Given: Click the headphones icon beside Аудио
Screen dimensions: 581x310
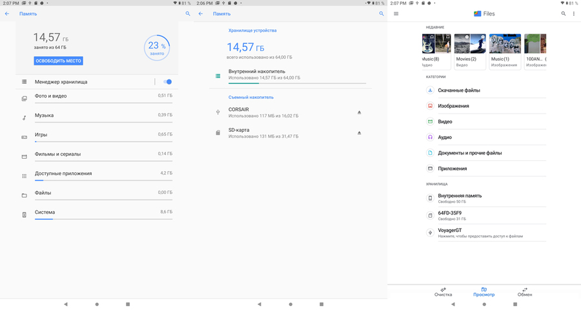Looking at the screenshot, I should point(430,137).
